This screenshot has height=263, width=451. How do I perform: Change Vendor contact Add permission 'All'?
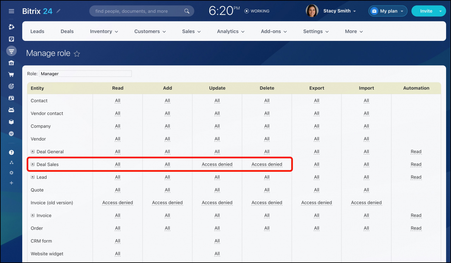(x=167, y=113)
